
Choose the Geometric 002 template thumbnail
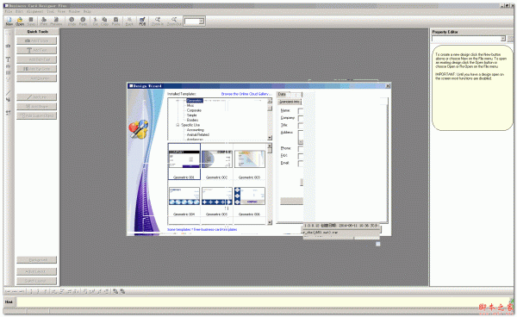[216, 159]
